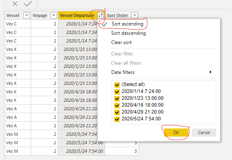Commit the formula with the checkmark icon
Image resolution: width=232 pixels, height=160 pixels.
28,4
